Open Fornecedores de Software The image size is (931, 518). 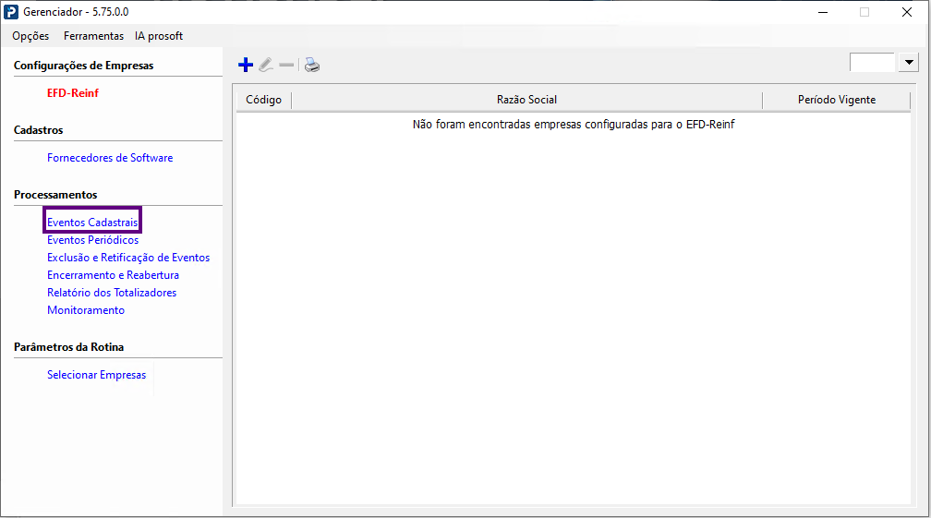pyautogui.click(x=110, y=158)
